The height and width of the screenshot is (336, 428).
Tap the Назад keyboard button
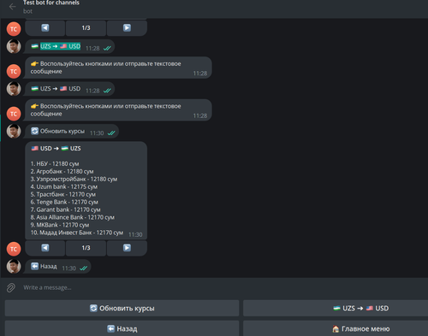click(122, 328)
